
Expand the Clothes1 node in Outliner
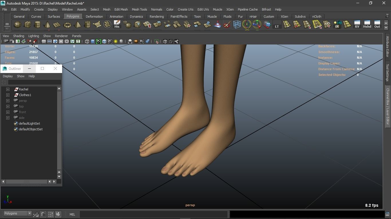[8, 95]
